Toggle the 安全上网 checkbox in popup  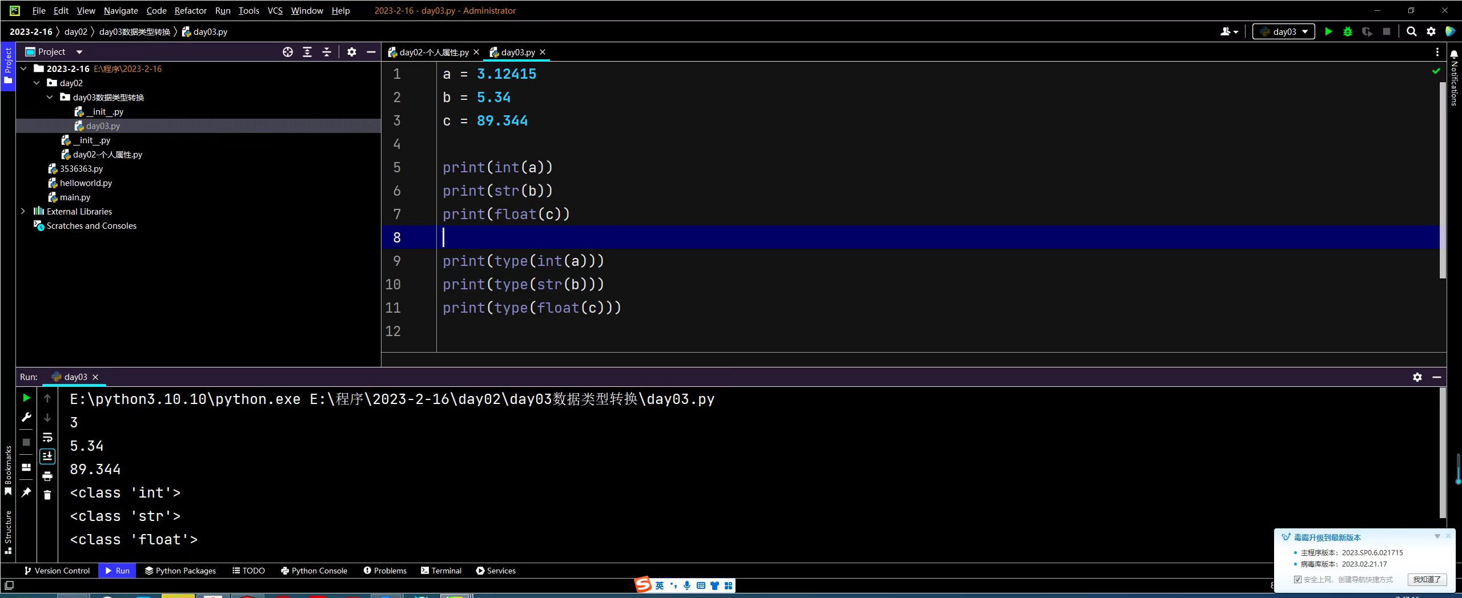[1298, 579]
